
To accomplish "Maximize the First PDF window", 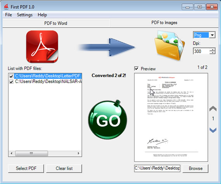I will (x=200, y=7).
